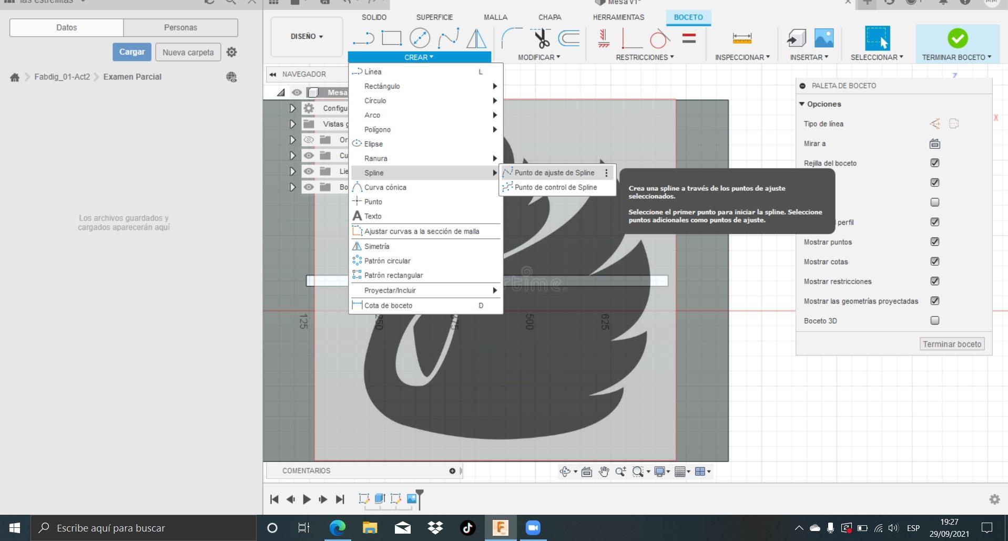Click the Insert canvas image icon
The image size is (1008, 541).
pyautogui.click(x=824, y=38)
